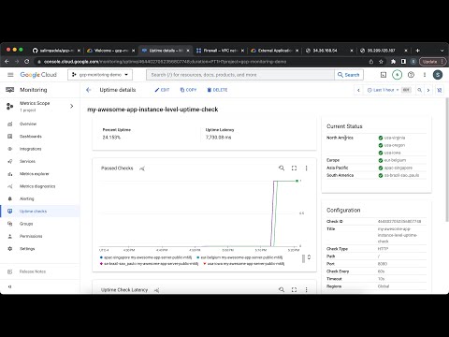Viewport: 449px width, 337px height.
Task: Open Integrations in the sidebar
Action: pos(30,149)
